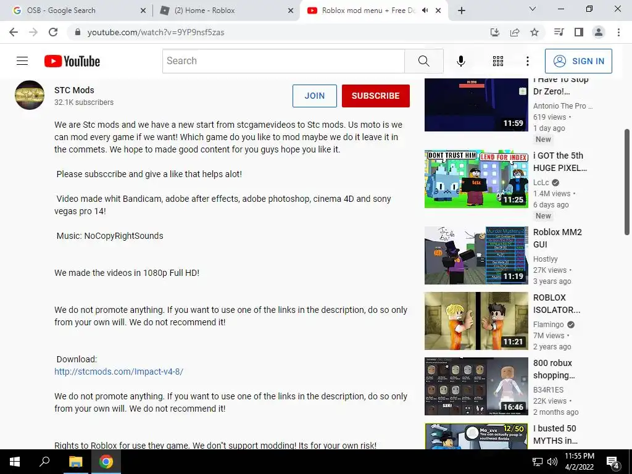Open the STC Mods channel name link
Viewport: 632px width, 474px height.
point(74,90)
